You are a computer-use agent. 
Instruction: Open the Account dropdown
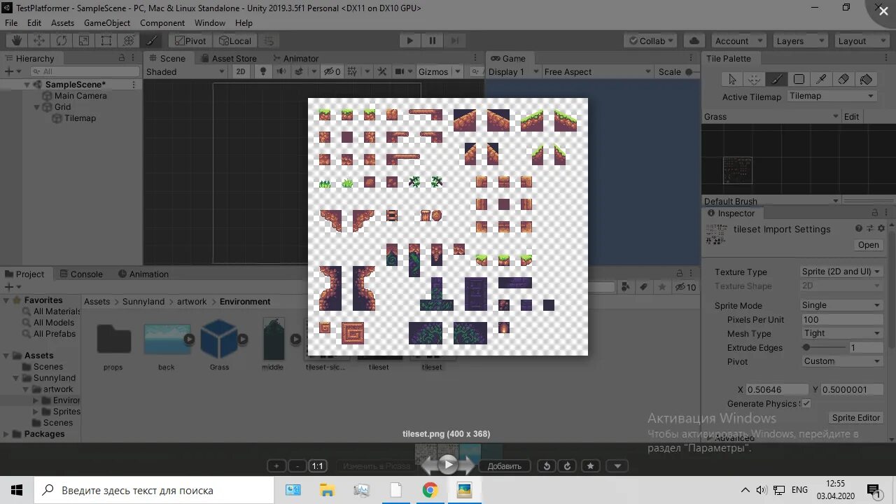[x=738, y=41]
